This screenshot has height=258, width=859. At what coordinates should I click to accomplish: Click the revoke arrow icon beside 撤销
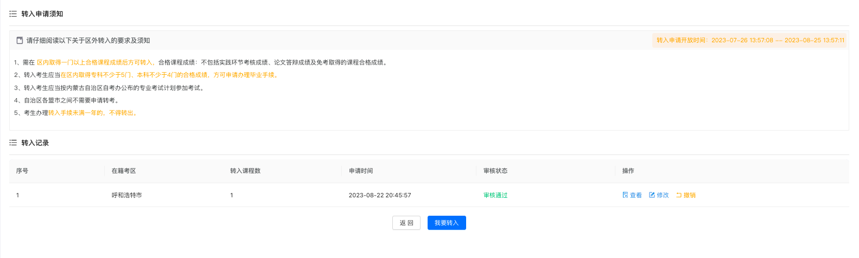pyautogui.click(x=678, y=195)
